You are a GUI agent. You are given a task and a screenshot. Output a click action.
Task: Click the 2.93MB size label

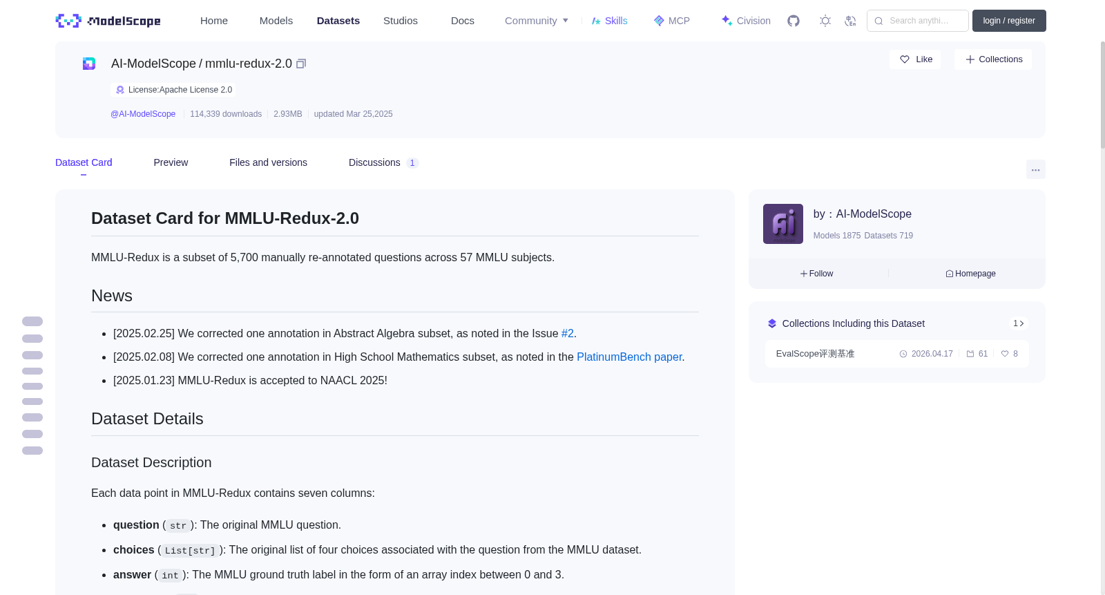pos(288,114)
